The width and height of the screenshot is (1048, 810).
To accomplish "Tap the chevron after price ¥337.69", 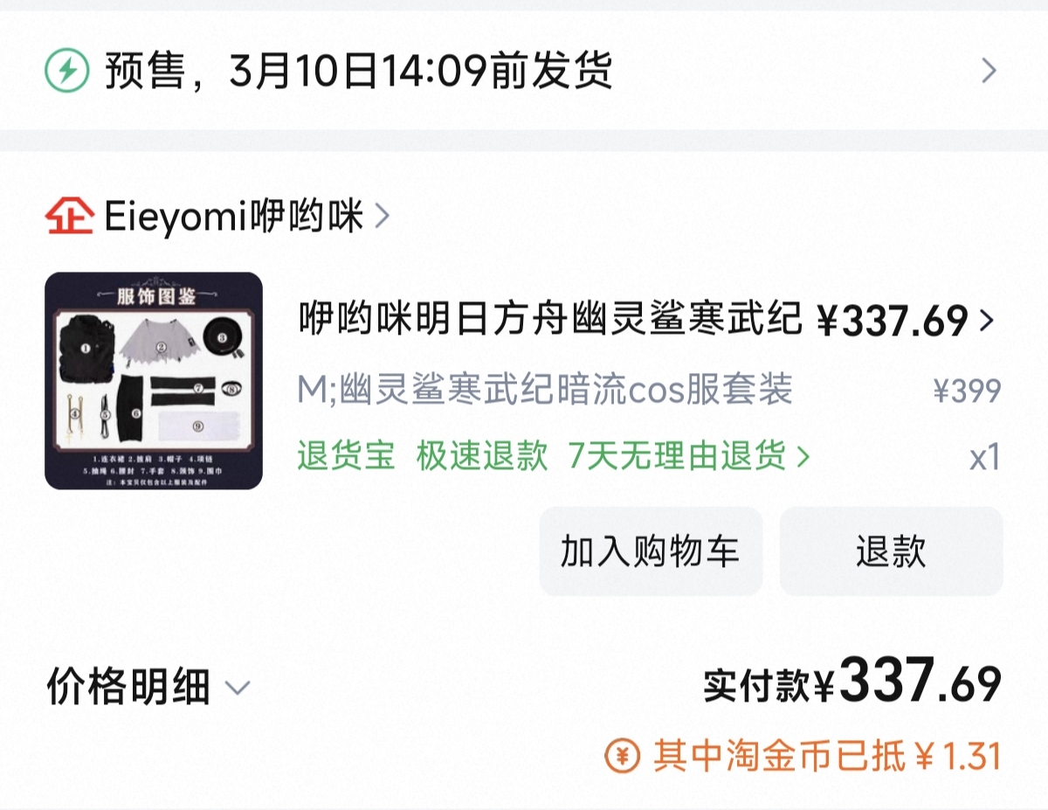I will [987, 321].
